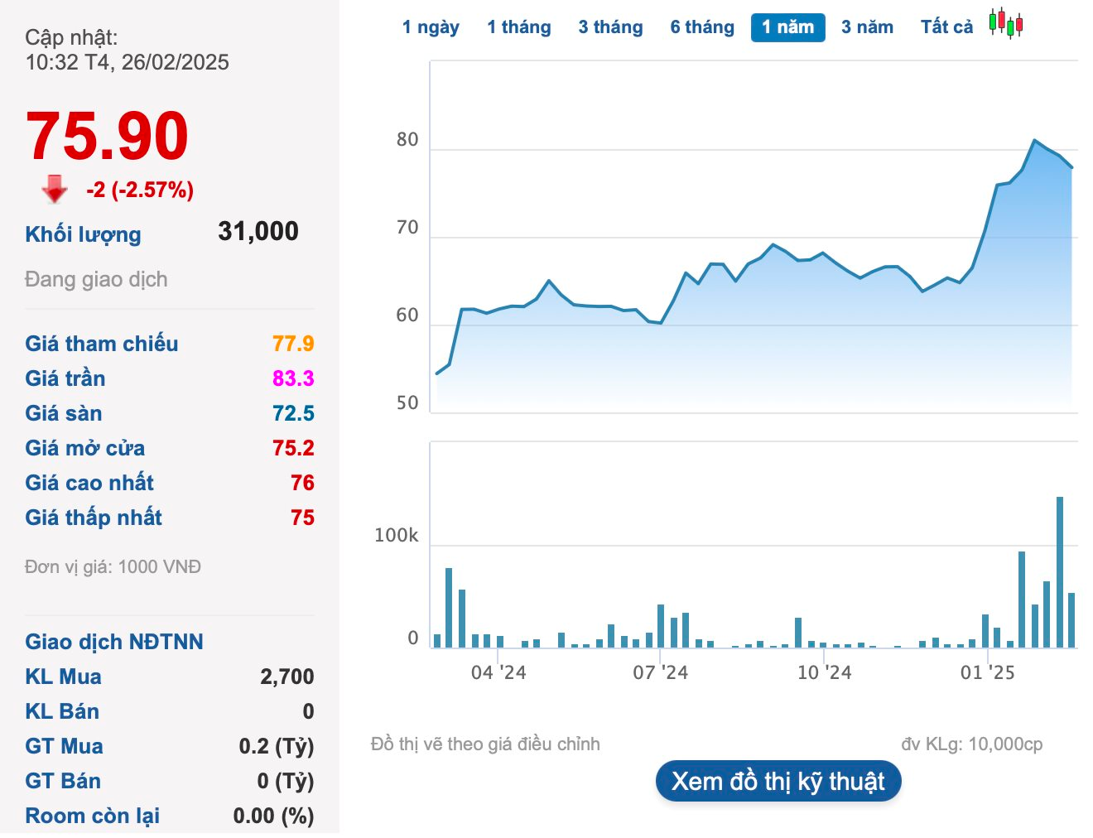Screen dimensions: 1093x838
Task: Click the Giá cao nhất label
Action: pos(89,483)
